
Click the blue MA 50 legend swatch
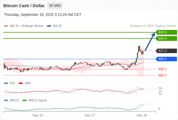(x=49, y=26)
